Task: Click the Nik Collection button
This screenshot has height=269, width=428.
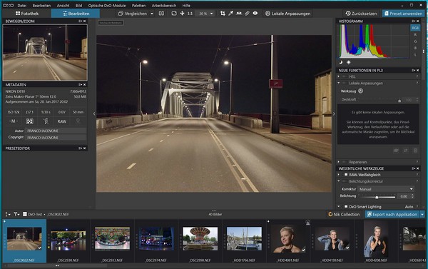Action: (344, 214)
